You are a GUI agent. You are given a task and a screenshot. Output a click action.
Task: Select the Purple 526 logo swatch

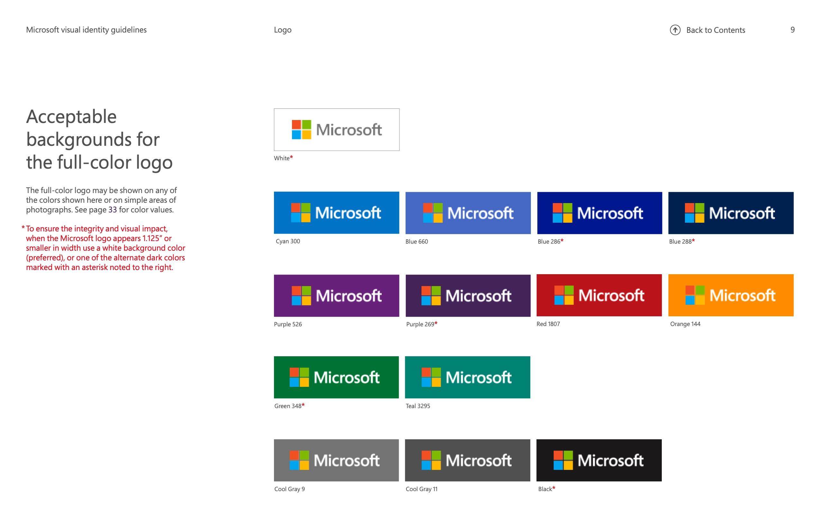(x=337, y=295)
